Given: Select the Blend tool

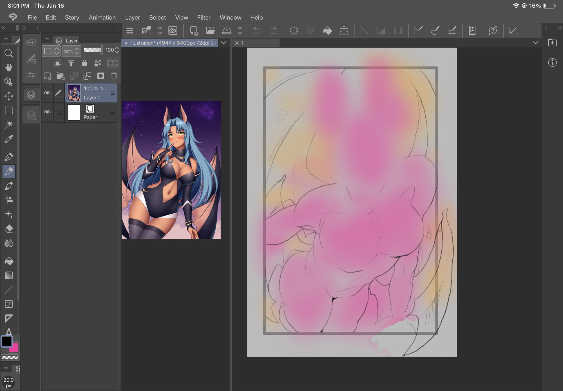Looking at the screenshot, I should click(x=9, y=243).
